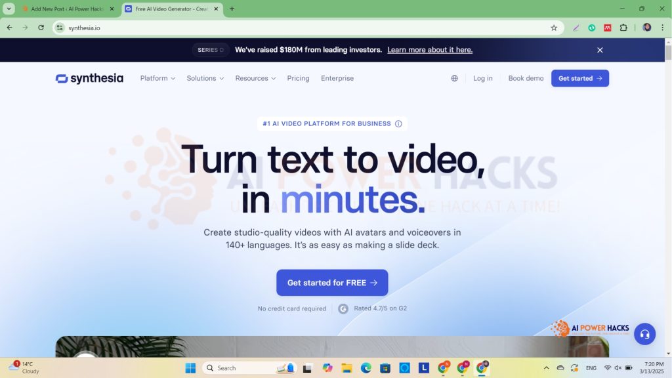This screenshot has height=378, width=672.
Task: Click the globe language selector icon
Action: pyautogui.click(x=454, y=78)
